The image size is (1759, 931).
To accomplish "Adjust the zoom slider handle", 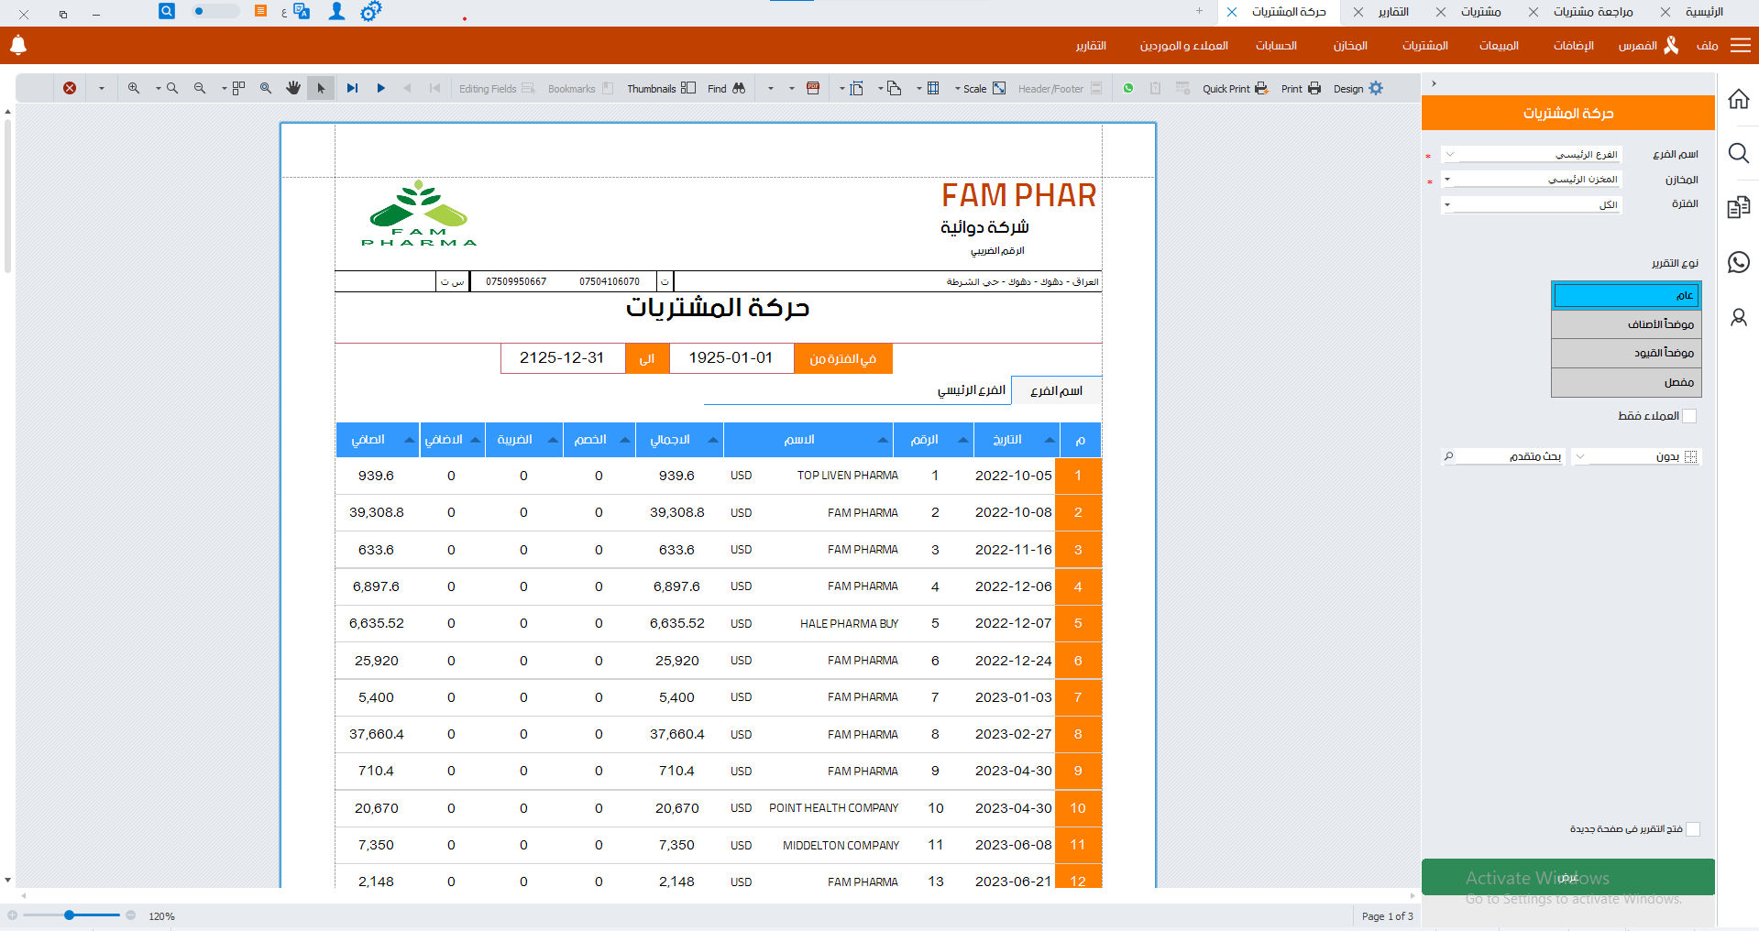I will [69, 915].
